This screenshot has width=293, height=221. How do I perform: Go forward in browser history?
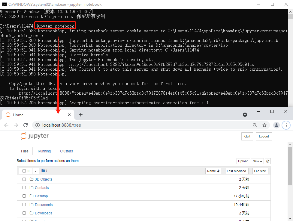coord(16,125)
